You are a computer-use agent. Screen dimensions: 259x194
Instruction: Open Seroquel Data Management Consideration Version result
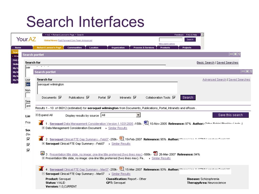(91, 124)
